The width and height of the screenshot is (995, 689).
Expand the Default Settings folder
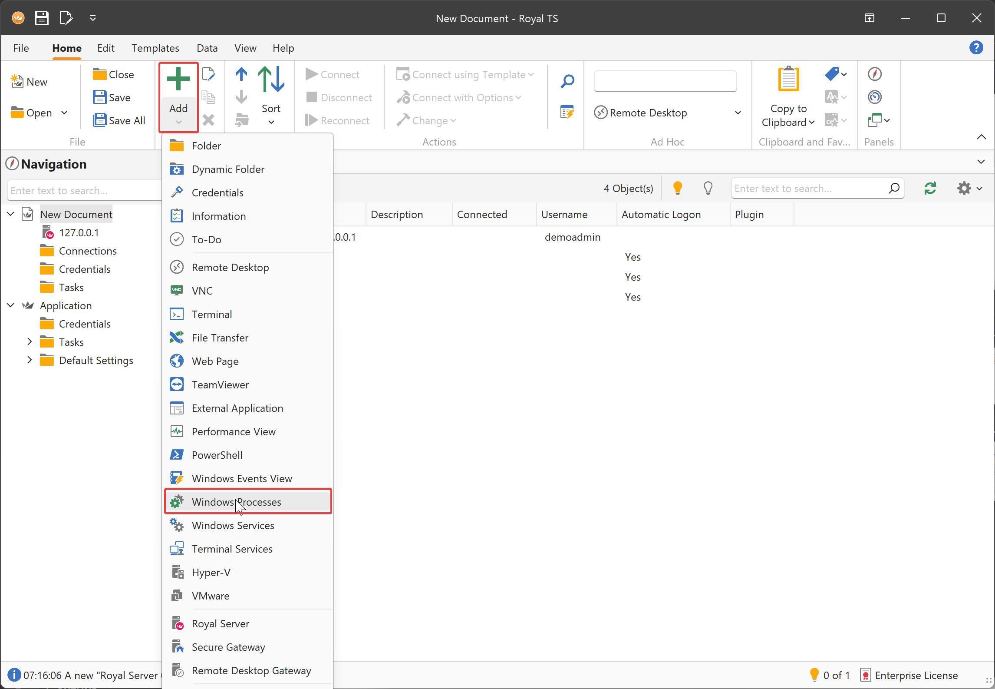point(29,360)
